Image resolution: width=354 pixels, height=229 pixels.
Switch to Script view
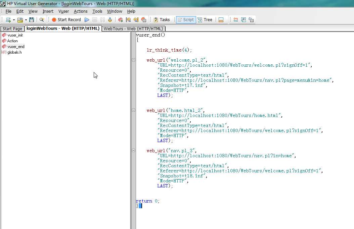[x=186, y=19]
